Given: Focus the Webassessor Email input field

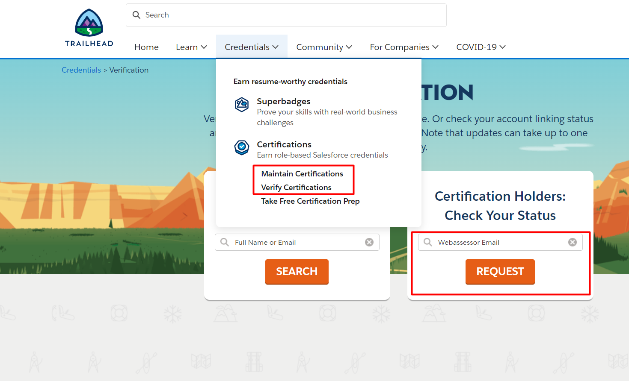Looking at the screenshot, I should click(x=500, y=242).
